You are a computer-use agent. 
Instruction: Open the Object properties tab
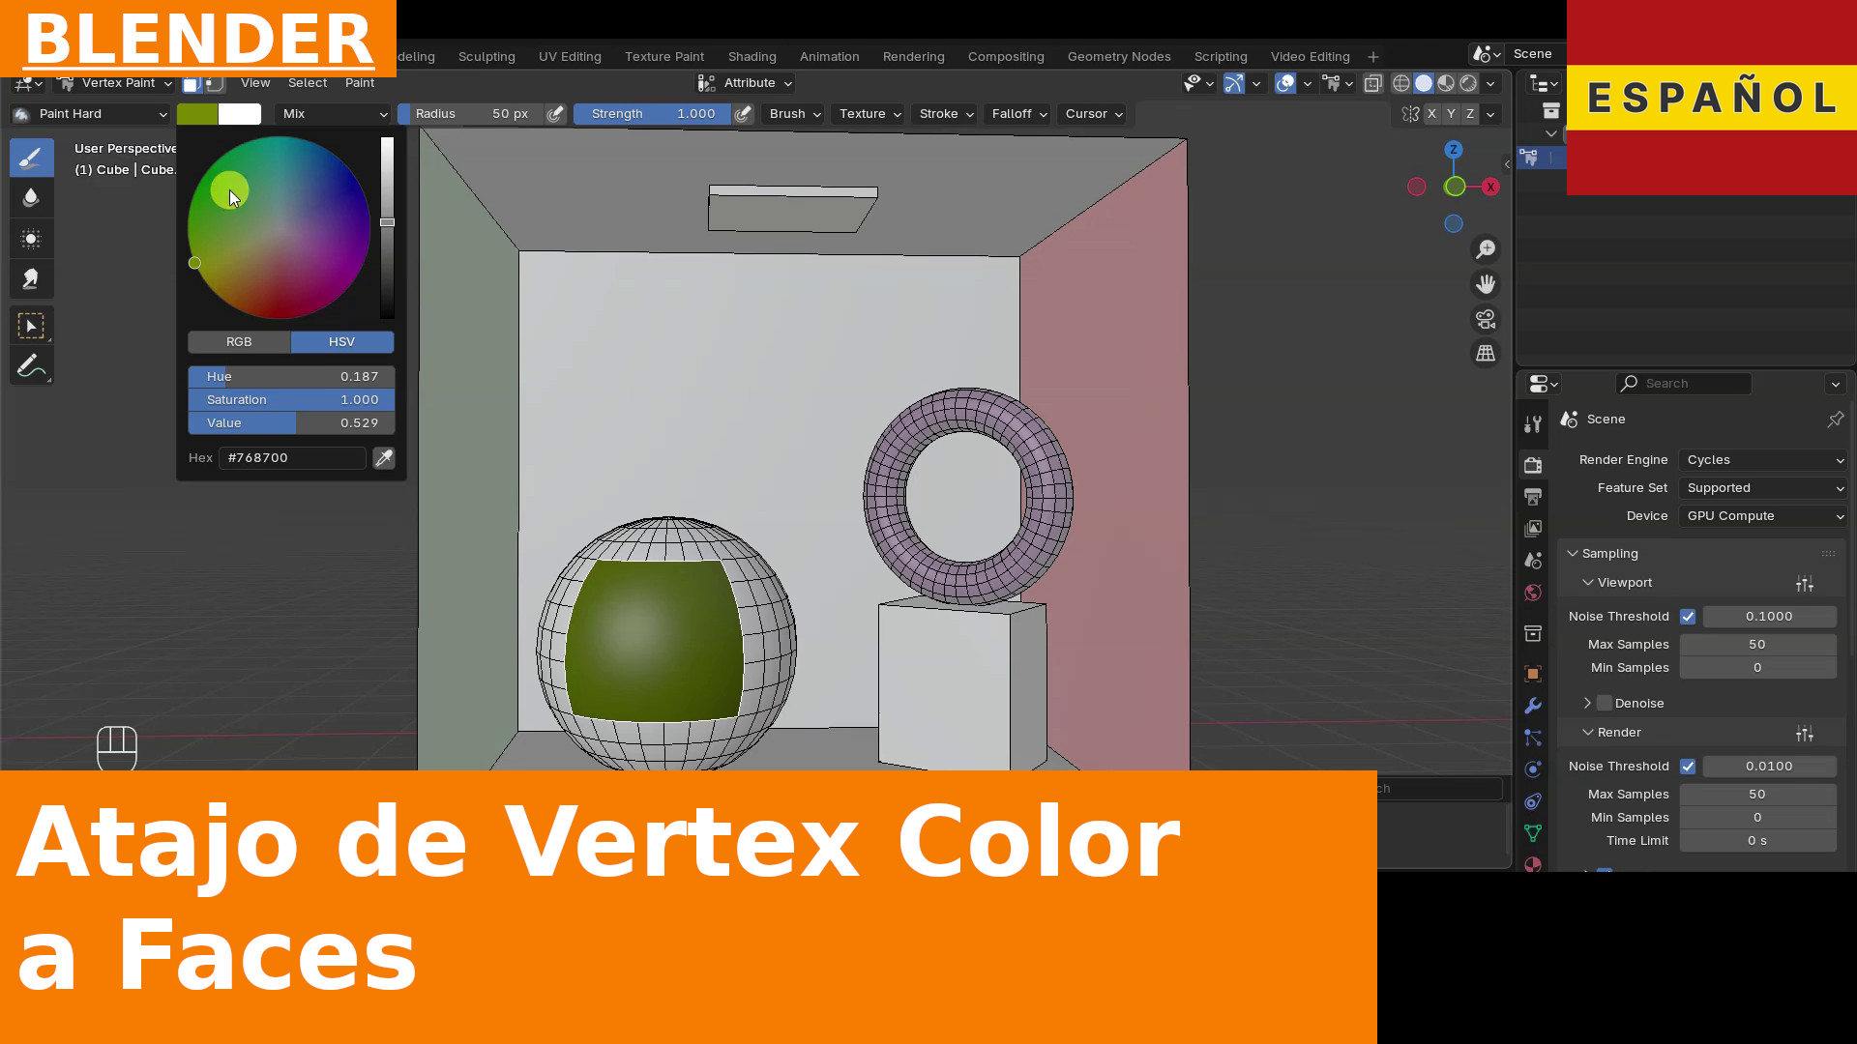click(x=1533, y=674)
